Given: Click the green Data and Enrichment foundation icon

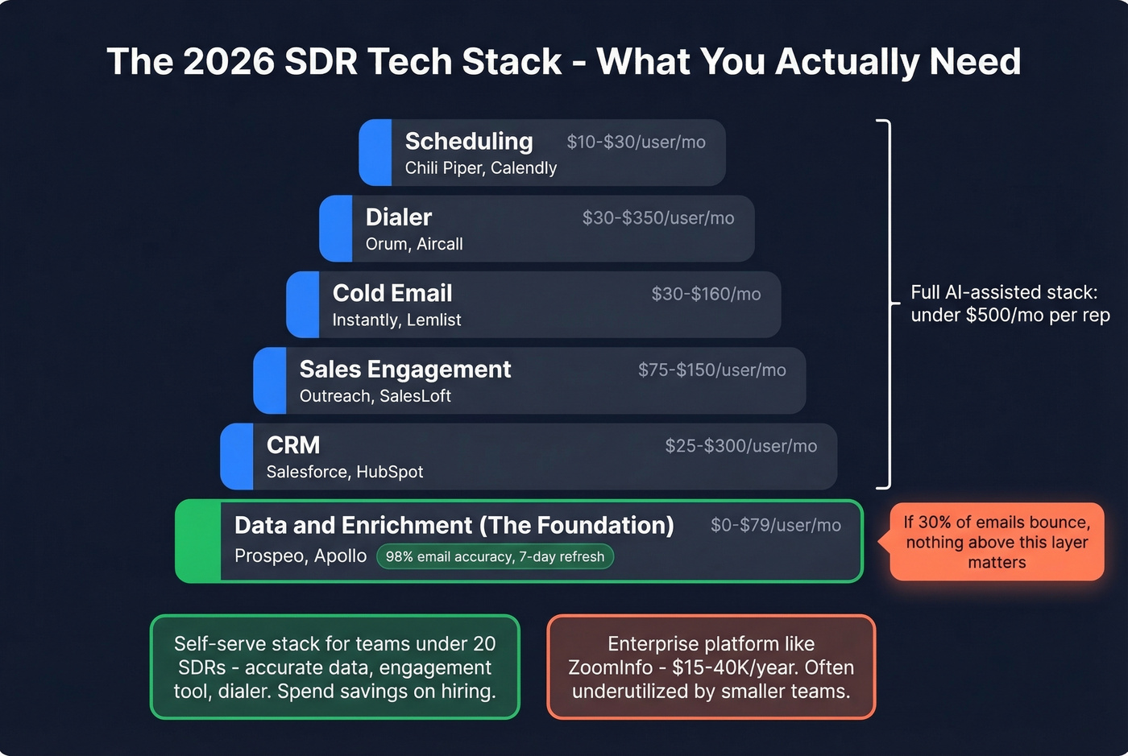Looking at the screenshot, I should [x=198, y=541].
